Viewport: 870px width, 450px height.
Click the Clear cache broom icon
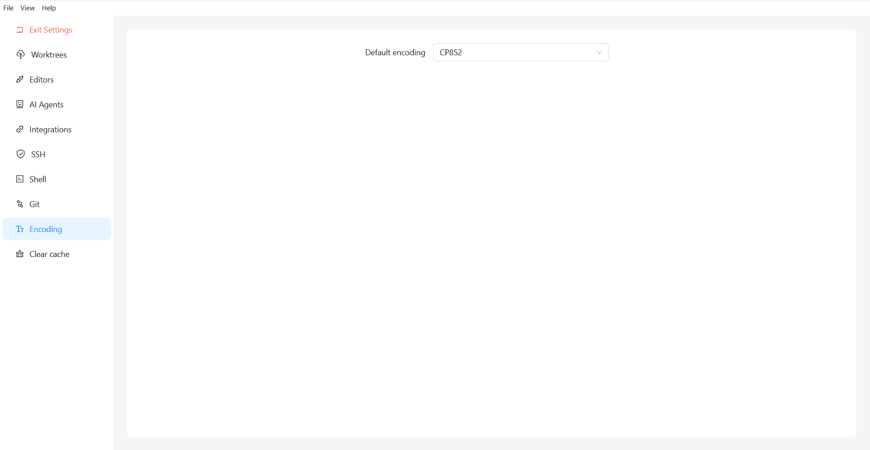[x=20, y=254]
